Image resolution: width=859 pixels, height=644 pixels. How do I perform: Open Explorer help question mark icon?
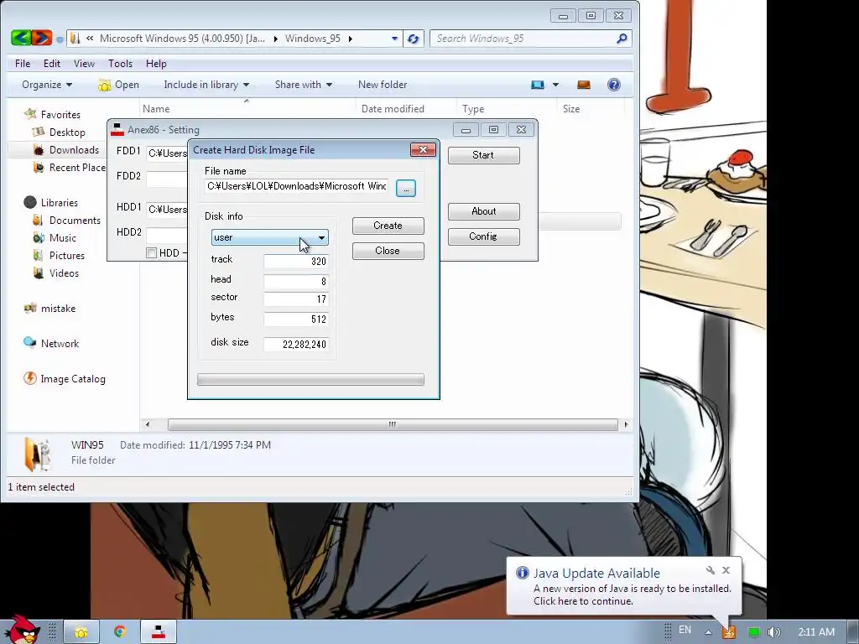pyautogui.click(x=613, y=85)
